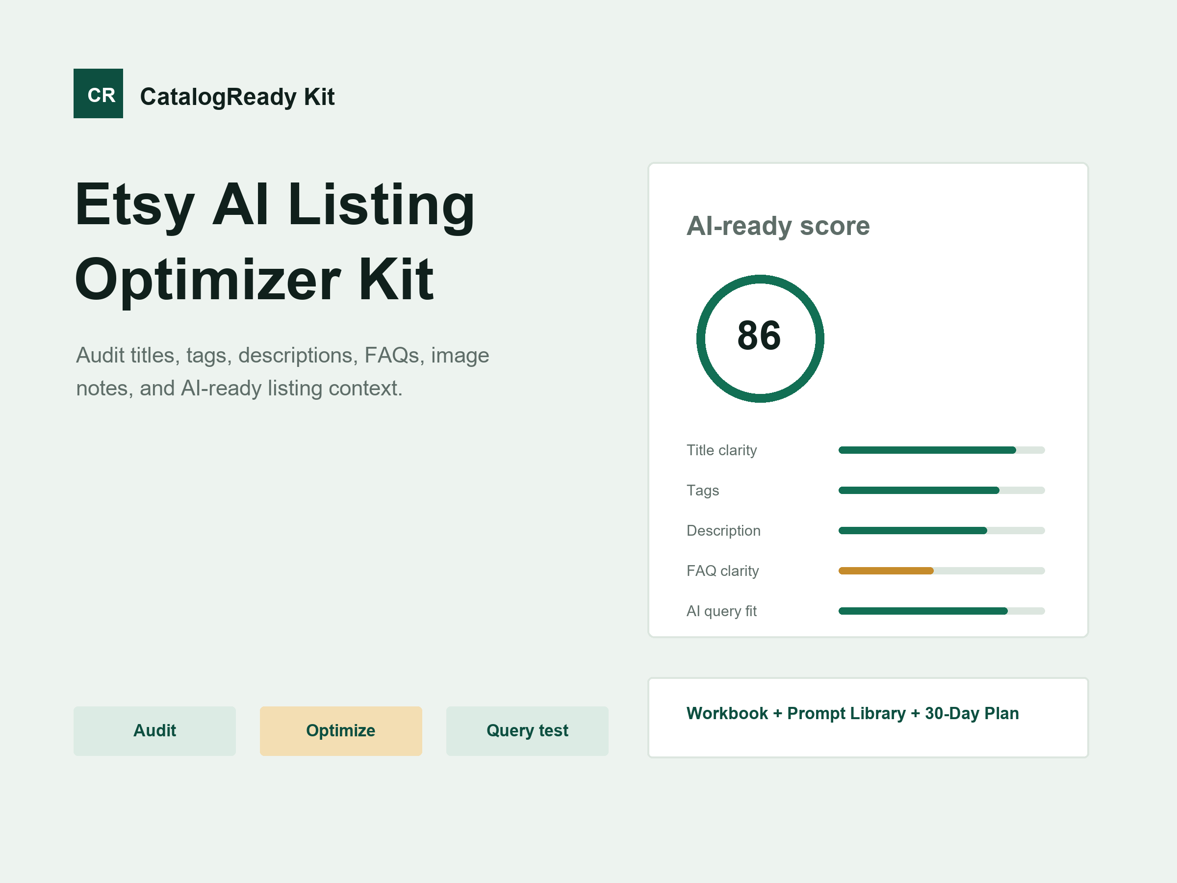The height and width of the screenshot is (883, 1177).
Task: Click the AI query fit label
Action: pyautogui.click(x=721, y=611)
